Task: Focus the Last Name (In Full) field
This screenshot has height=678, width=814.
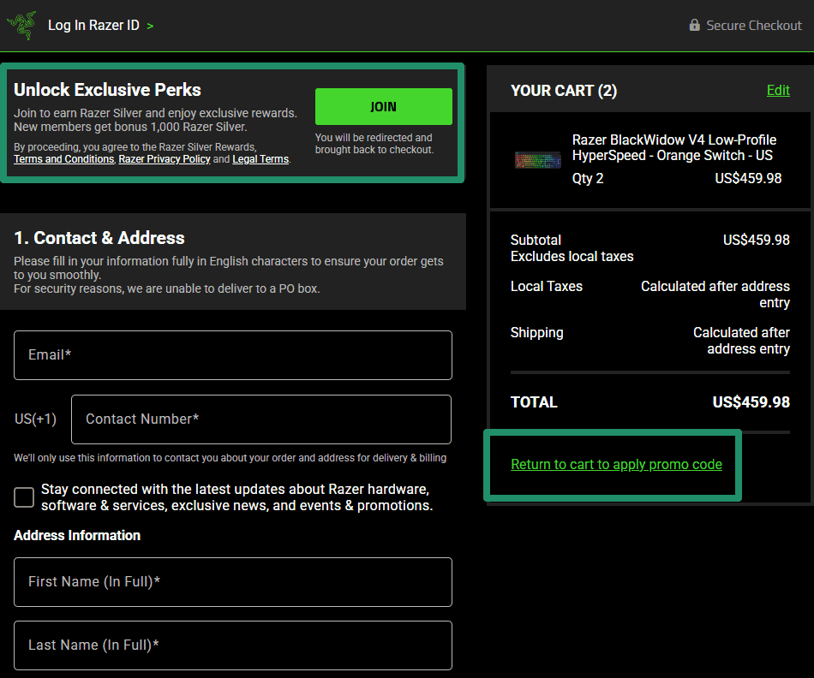Action: click(232, 645)
